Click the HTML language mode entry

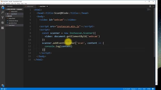pyautogui.click(x=149, y=89)
